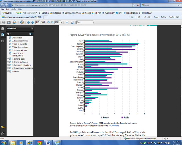Open the Find box dropdown arrow

94,22
